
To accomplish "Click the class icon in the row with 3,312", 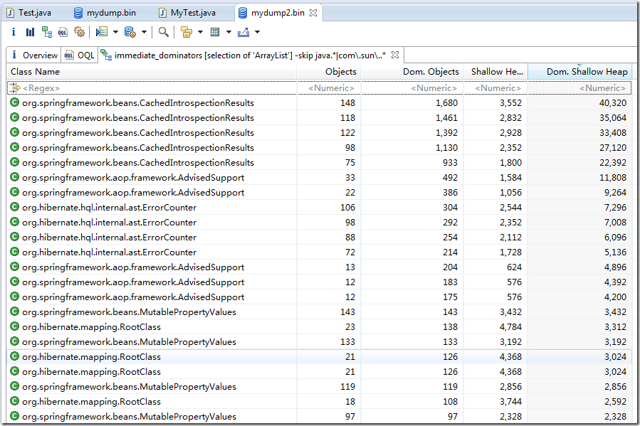I will coord(15,326).
